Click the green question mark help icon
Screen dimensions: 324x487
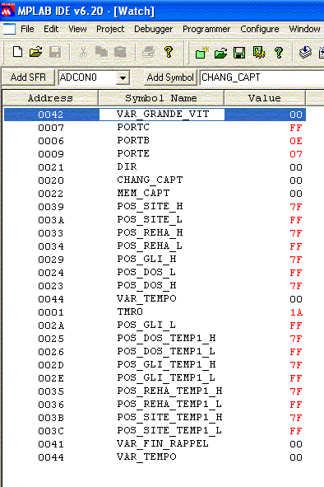point(279,53)
